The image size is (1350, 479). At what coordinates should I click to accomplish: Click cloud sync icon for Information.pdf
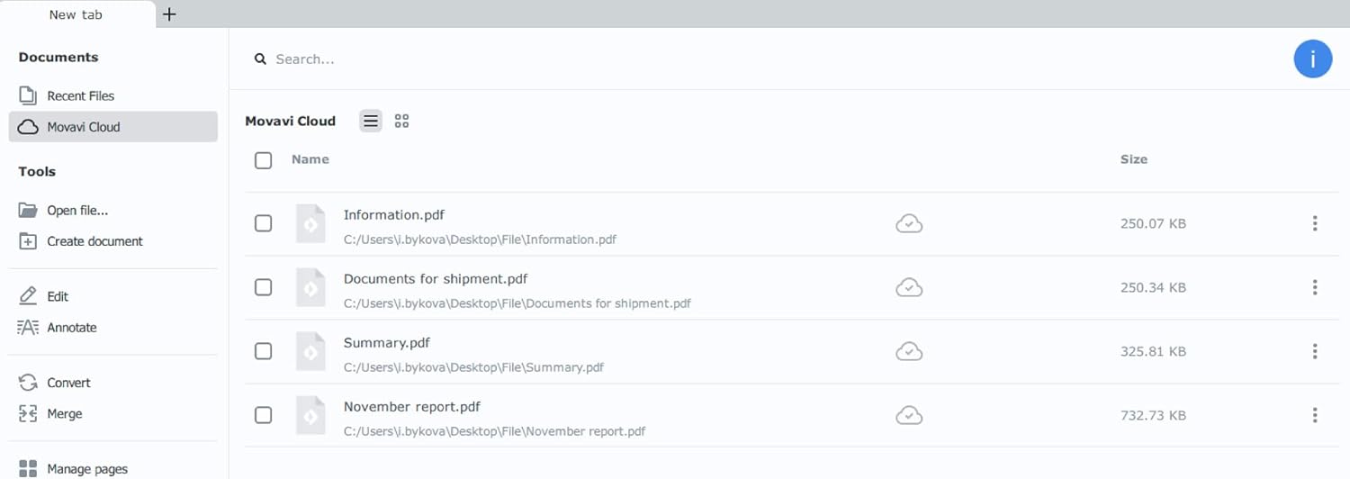click(909, 223)
